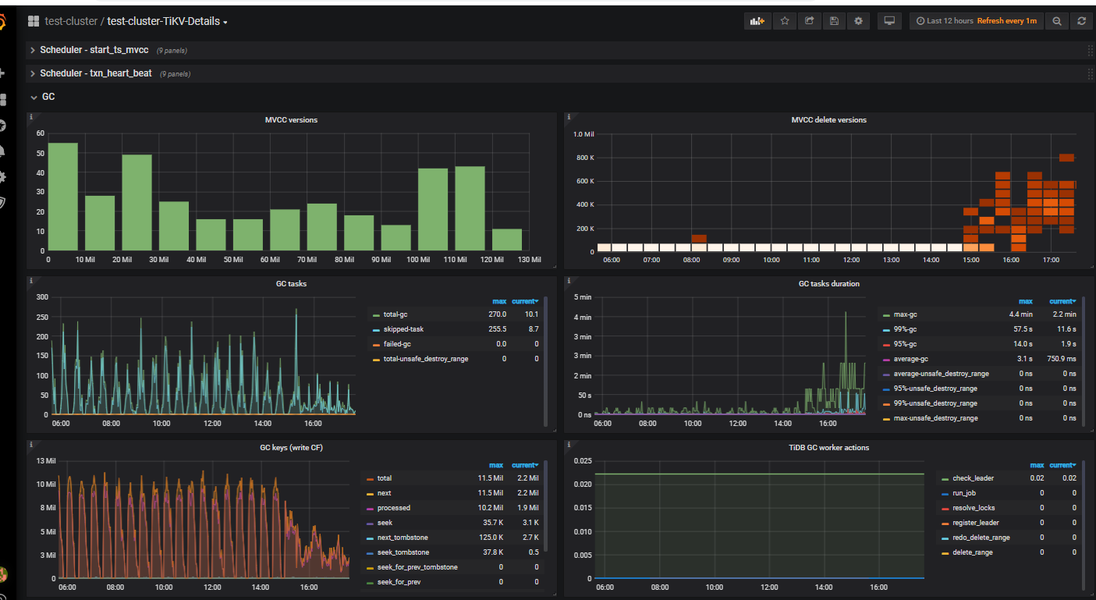Open dashboard settings gear in top toolbar
Image resolution: width=1096 pixels, height=600 pixels.
859,21
